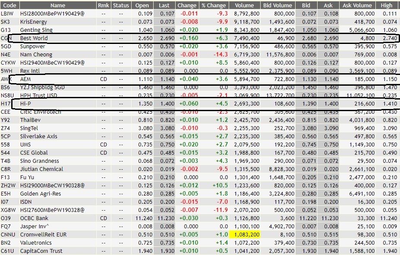
Task: Click Sino Grandness stock name
Action: 40,161
